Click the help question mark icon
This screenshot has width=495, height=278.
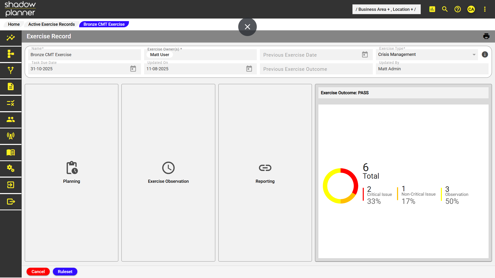(458, 9)
